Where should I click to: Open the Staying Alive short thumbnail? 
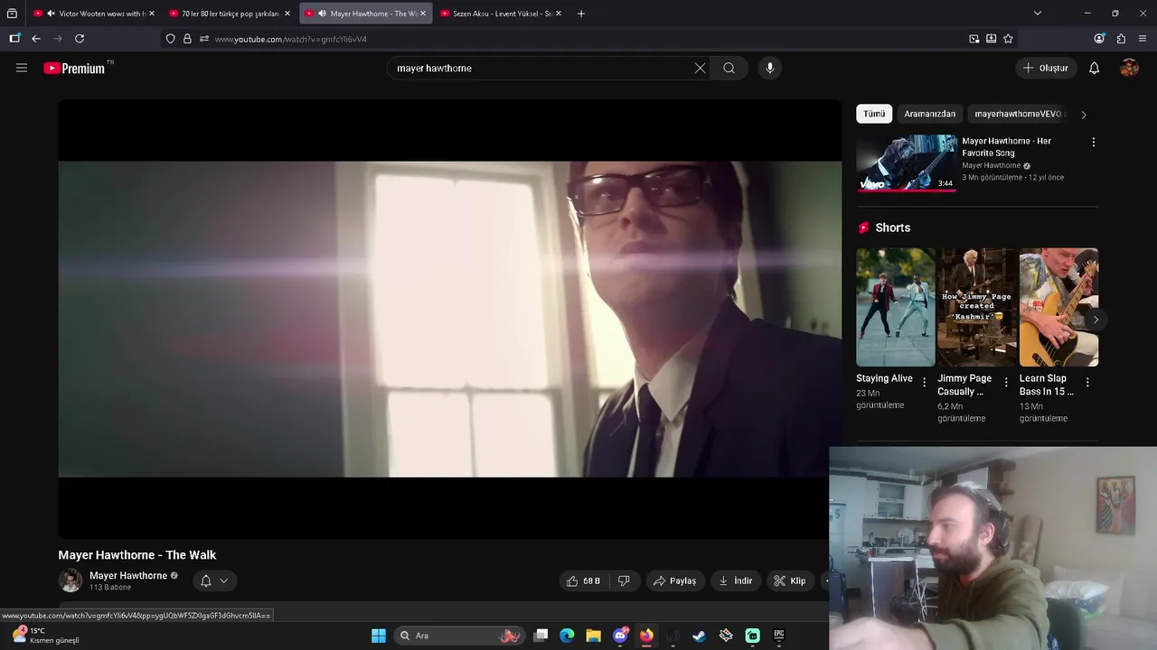pos(895,307)
